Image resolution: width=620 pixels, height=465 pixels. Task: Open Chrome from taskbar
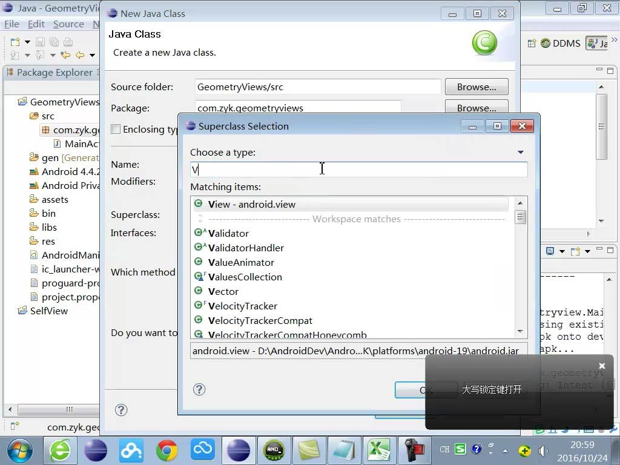[167, 450]
